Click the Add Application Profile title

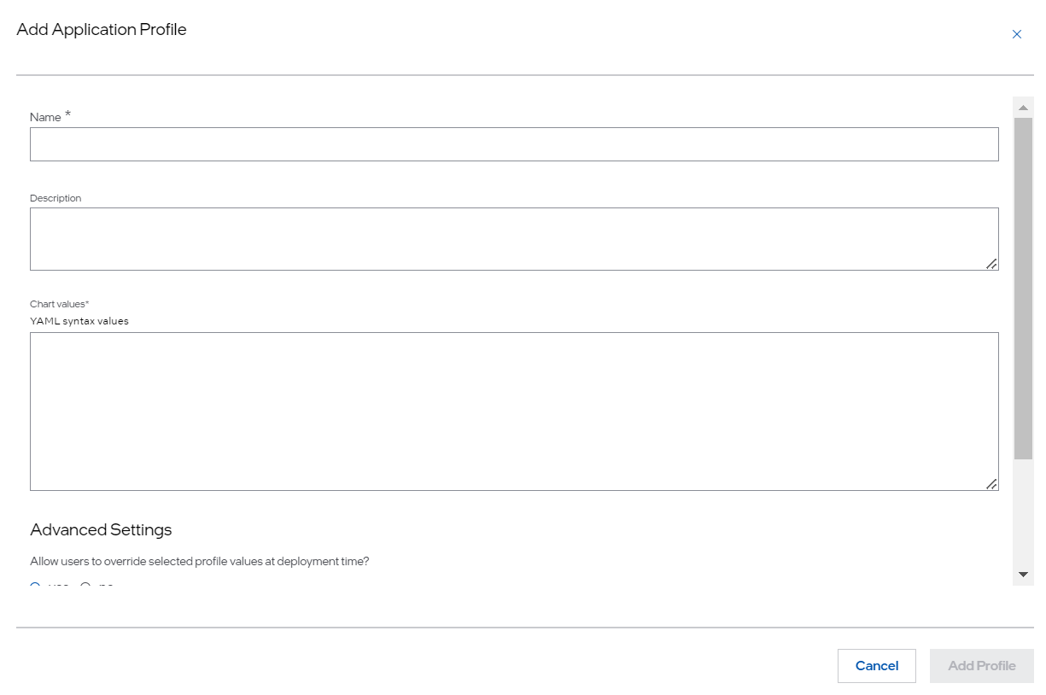[x=102, y=30]
